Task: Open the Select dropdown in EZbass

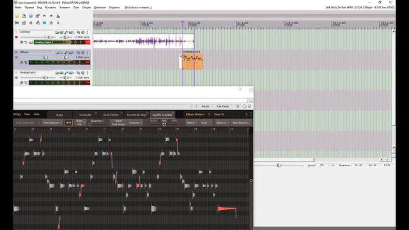Action: (192, 123)
